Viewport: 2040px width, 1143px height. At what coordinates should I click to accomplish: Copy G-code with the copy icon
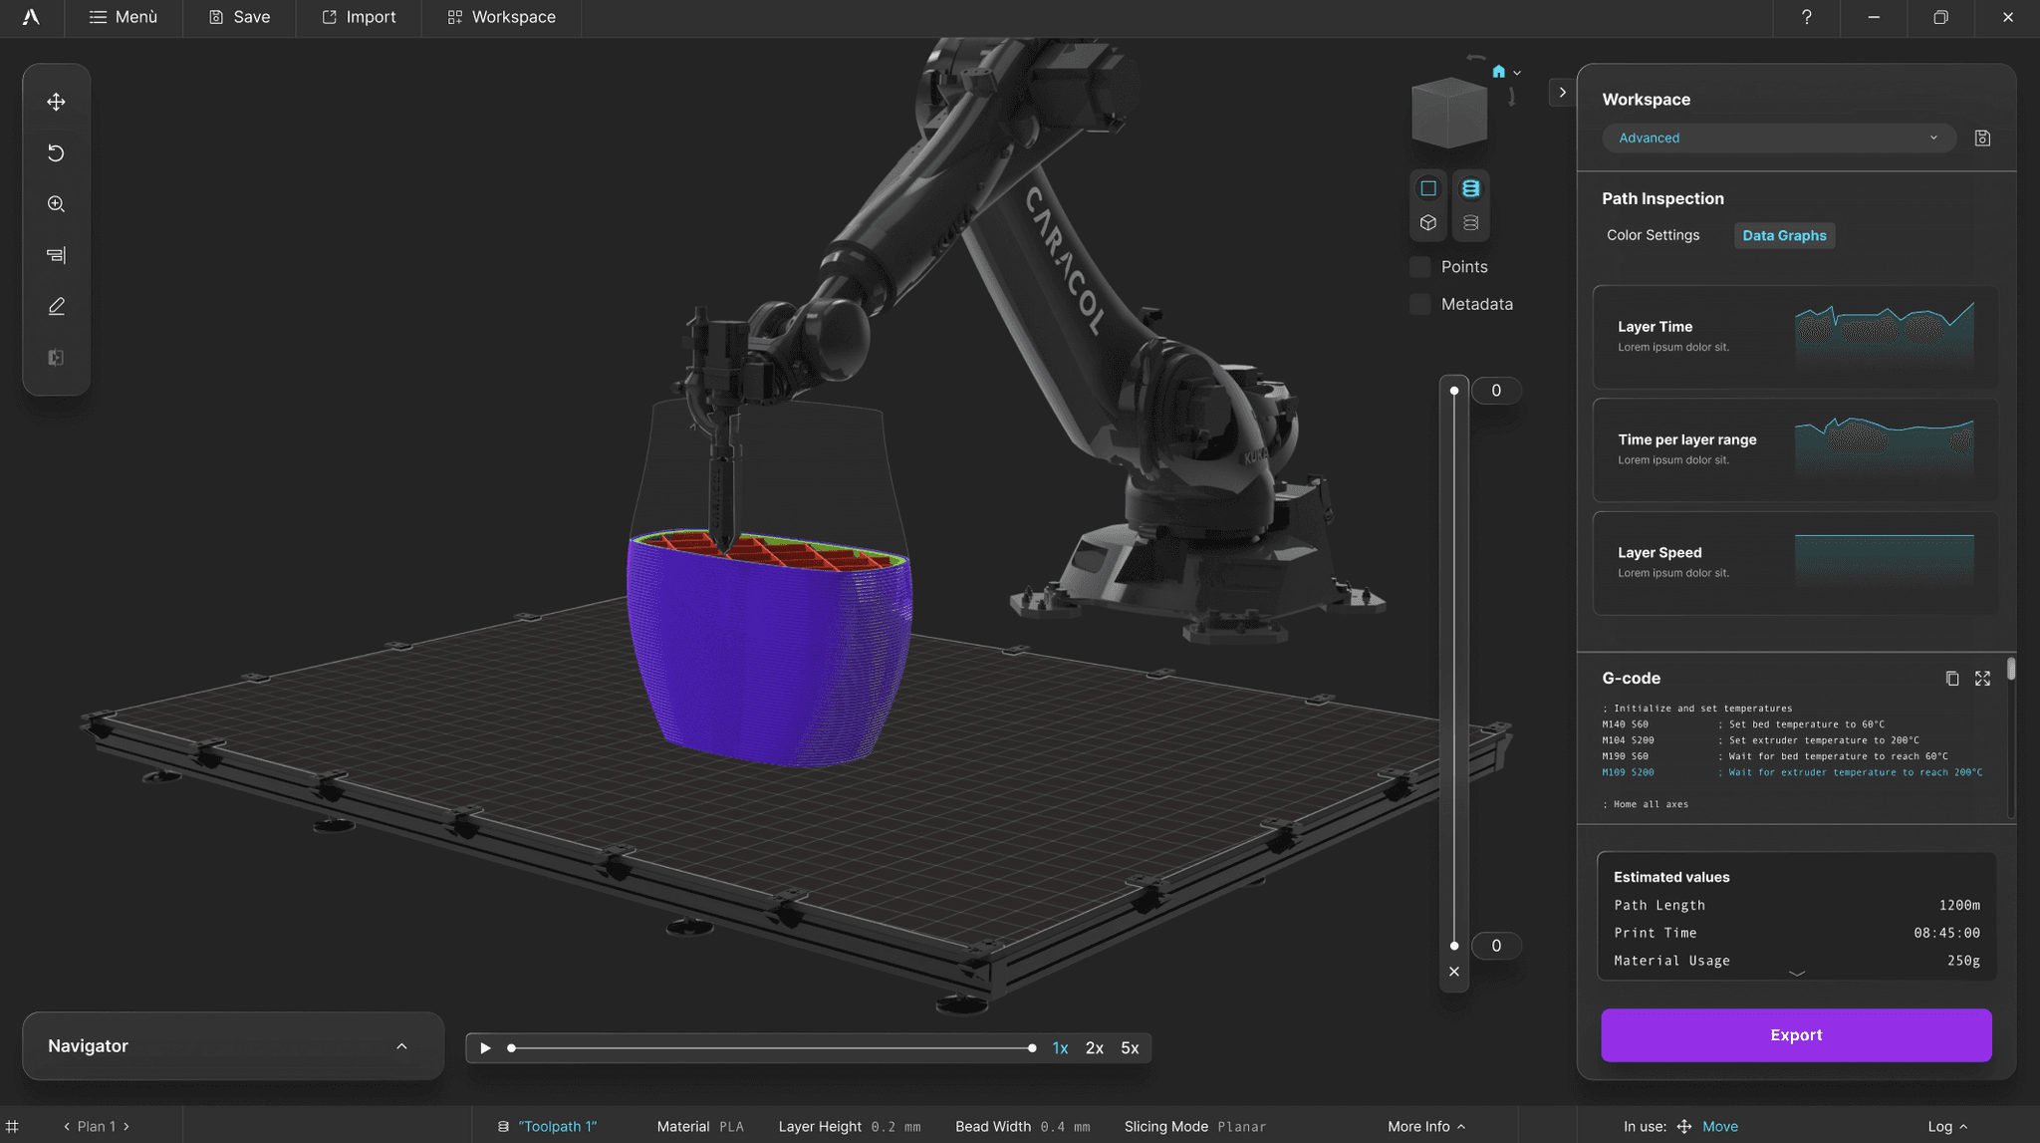pos(1951,678)
